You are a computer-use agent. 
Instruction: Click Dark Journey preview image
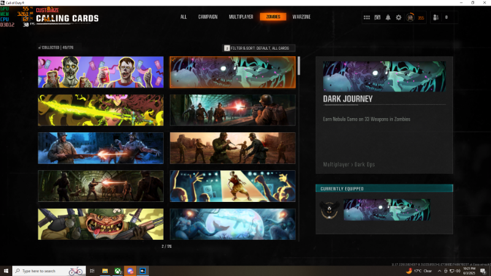coord(384,76)
